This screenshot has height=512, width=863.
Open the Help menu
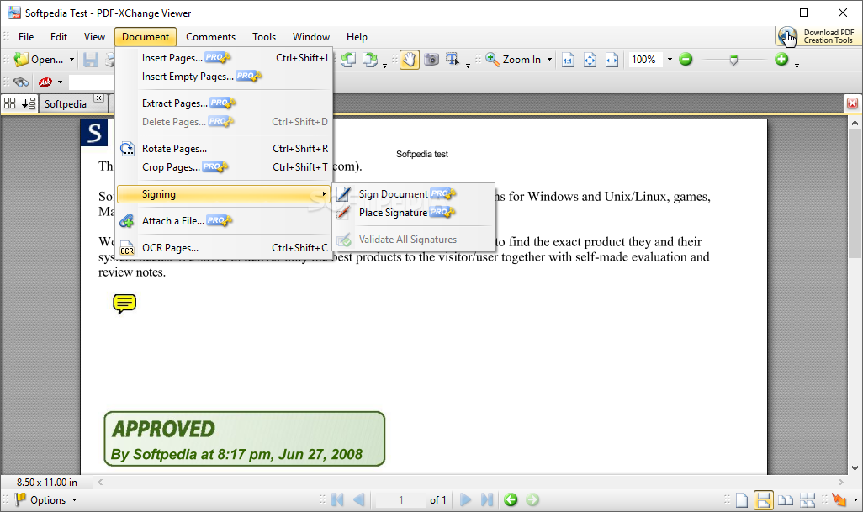357,37
